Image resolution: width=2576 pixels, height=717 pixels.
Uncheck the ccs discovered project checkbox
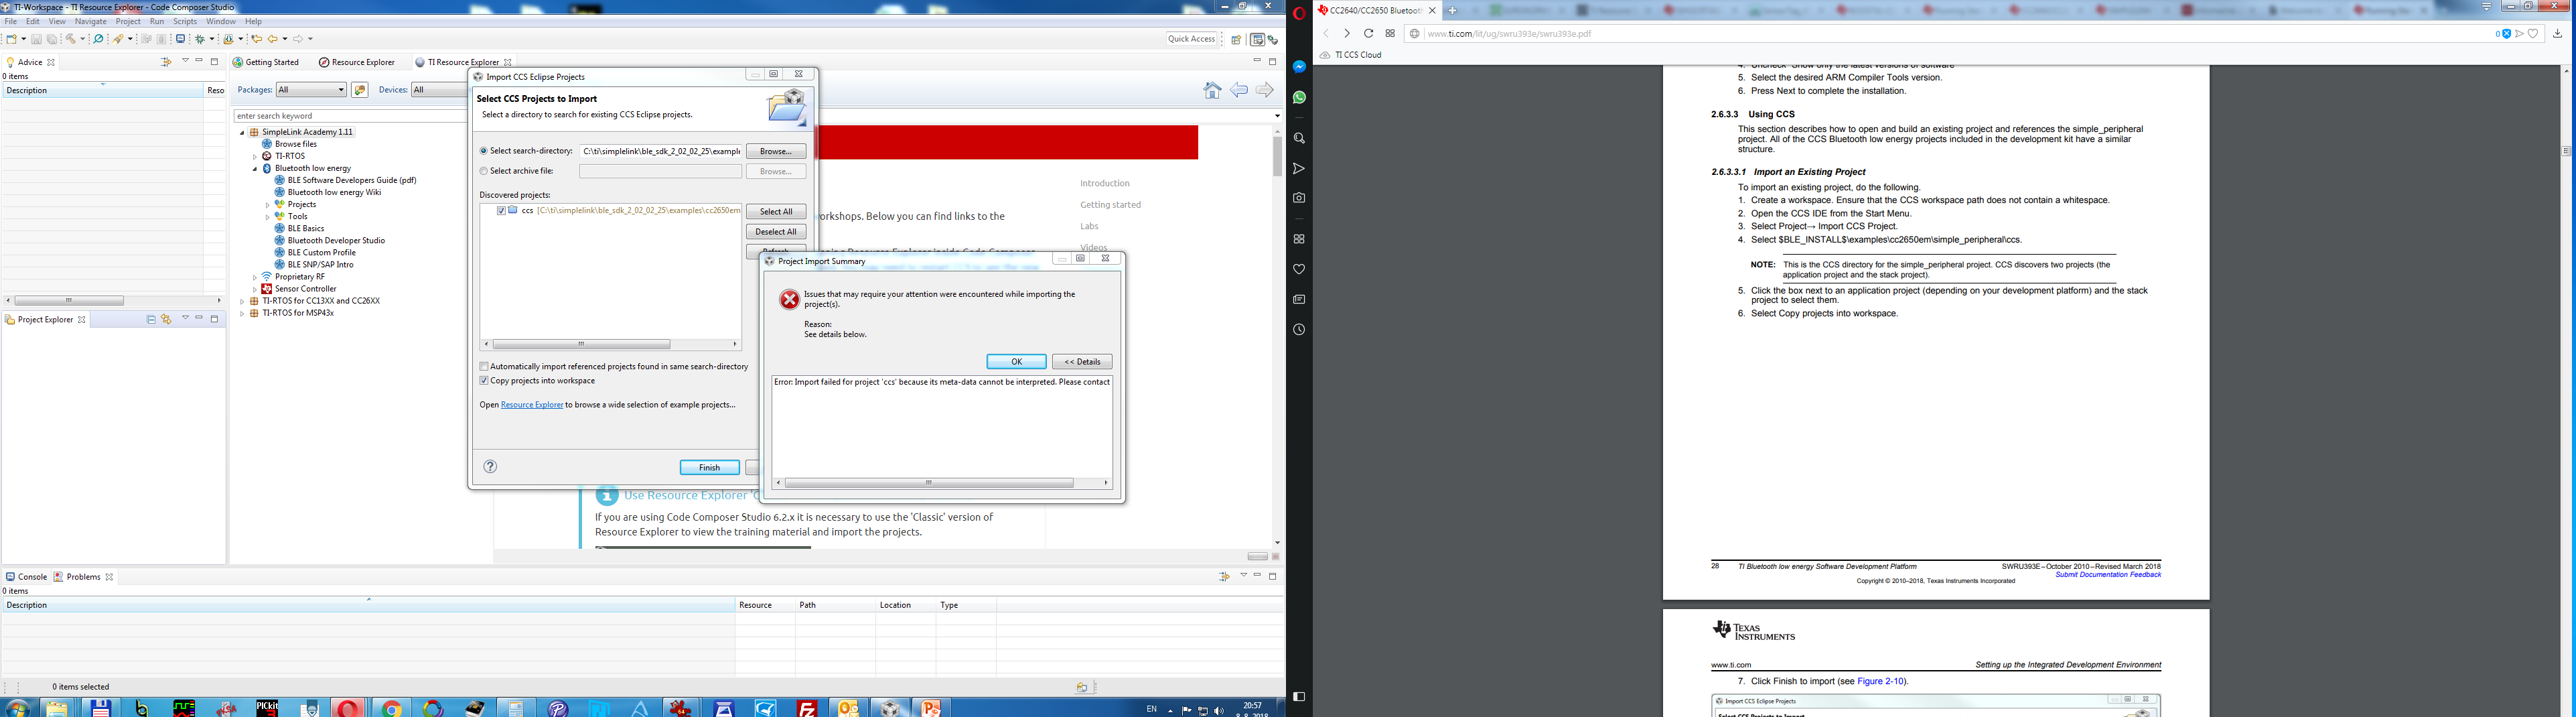click(x=501, y=211)
